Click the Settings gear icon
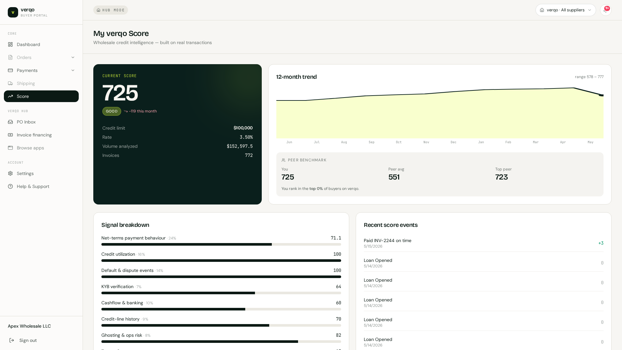The image size is (622, 350). tap(10, 173)
